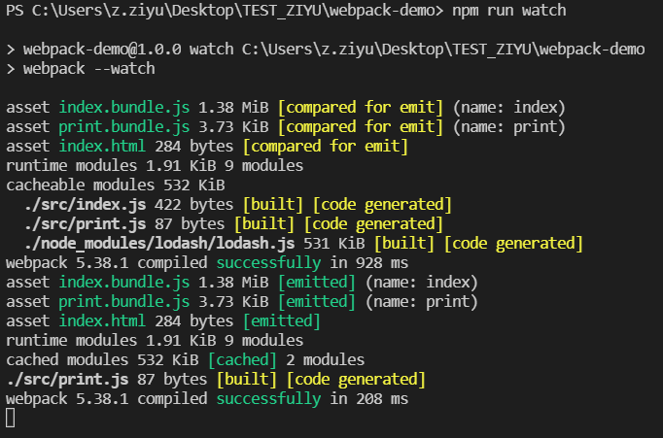This screenshot has height=438, width=663.
Task: Click index.bundle.js in the 'compared for emit' line
Action: (x=123, y=107)
